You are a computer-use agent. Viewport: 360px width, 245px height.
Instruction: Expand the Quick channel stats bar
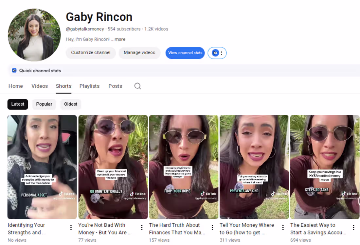coord(184,70)
